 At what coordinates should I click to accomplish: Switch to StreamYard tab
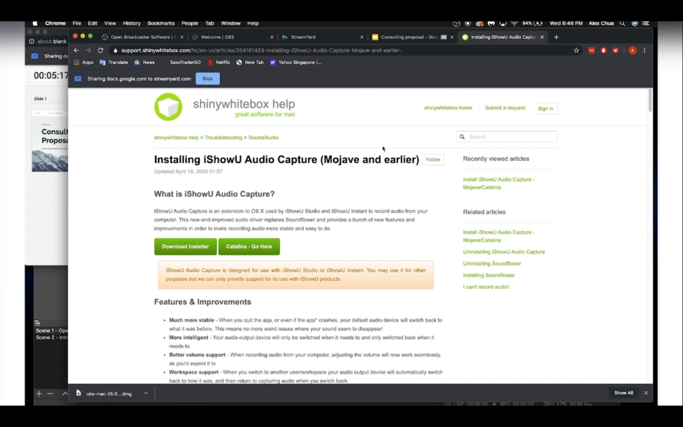click(322, 37)
